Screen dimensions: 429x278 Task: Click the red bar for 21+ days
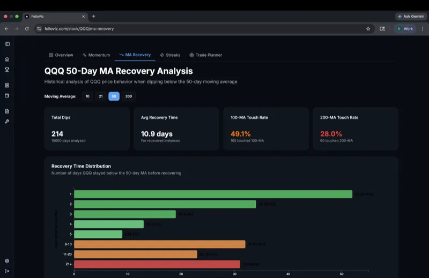tap(157, 264)
